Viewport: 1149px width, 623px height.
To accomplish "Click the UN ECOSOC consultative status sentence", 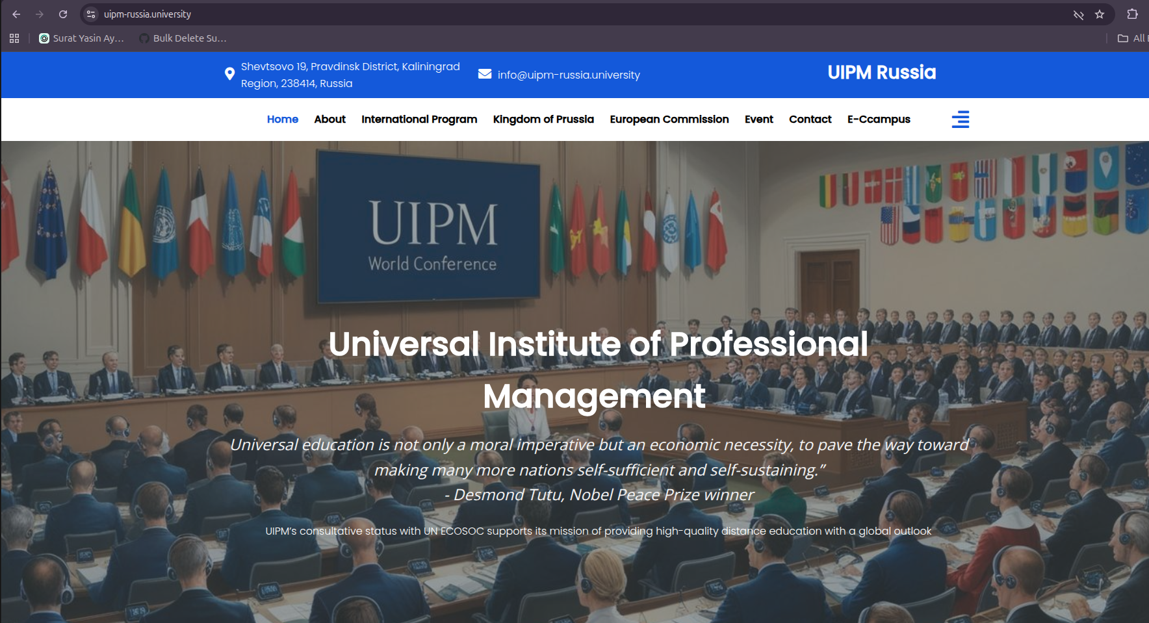I will tap(599, 531).
